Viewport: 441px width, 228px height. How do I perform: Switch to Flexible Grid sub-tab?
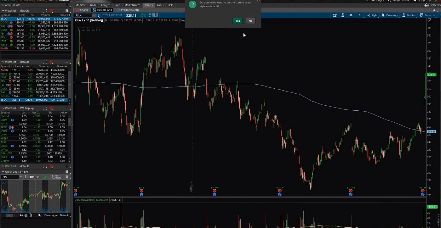pyautogui.click(x=102, y=10)
